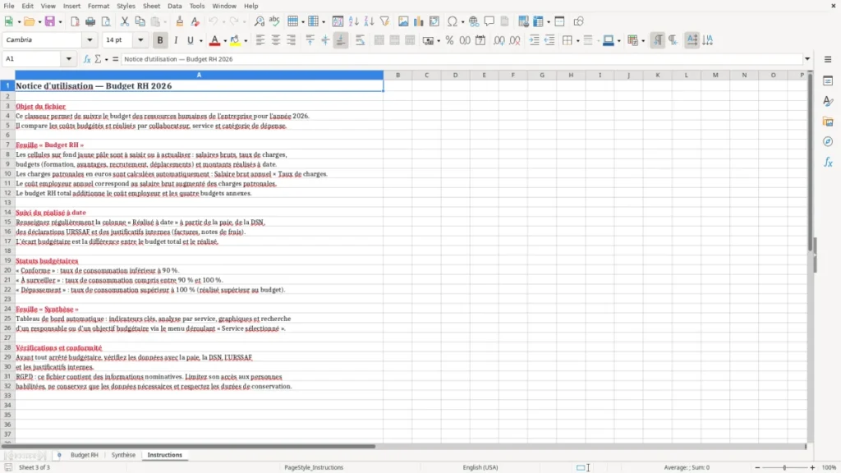
Task: Open the Data menu
Action: [174, 6]
